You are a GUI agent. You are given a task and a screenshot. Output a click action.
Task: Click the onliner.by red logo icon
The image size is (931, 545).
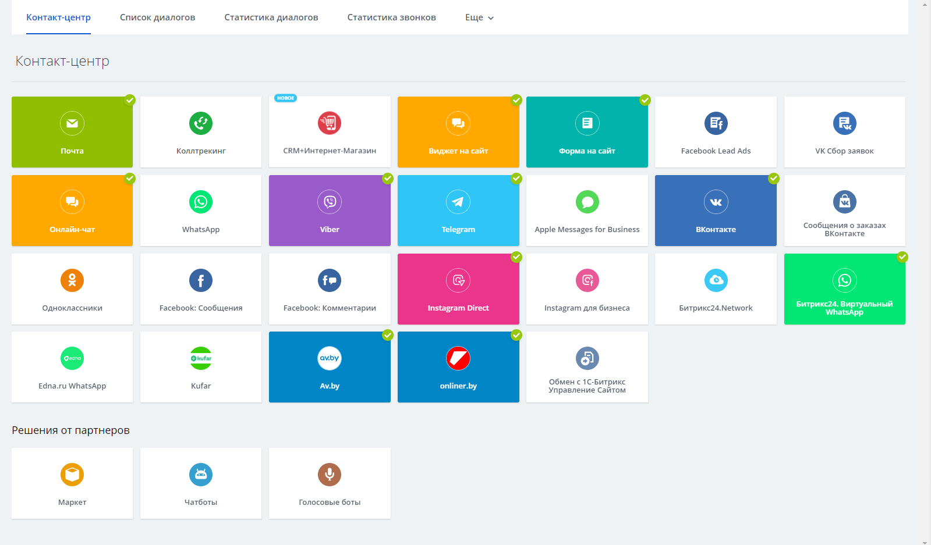coord(458,358)
